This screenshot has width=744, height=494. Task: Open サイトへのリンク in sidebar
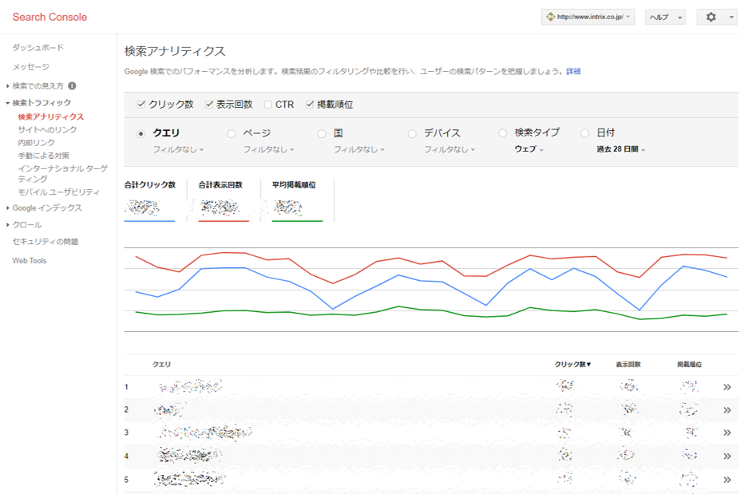click(47, 129)
